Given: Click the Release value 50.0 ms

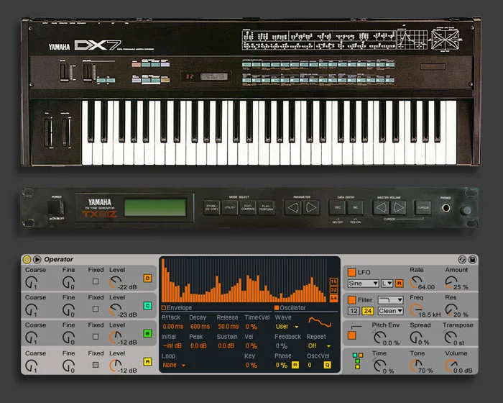Looking at the screenshot, I should 228,327.
